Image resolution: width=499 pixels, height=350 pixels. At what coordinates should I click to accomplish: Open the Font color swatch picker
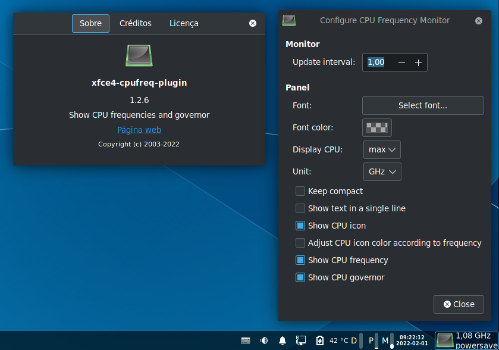tap(377, 128)
